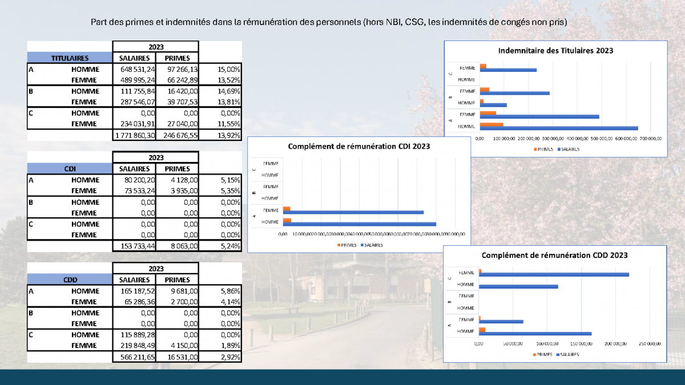Image resolution: width=685 pixels, height=385 pixels.
Task: Click the 2023 header of the TITULAIRES table
Action: point(156,47)
